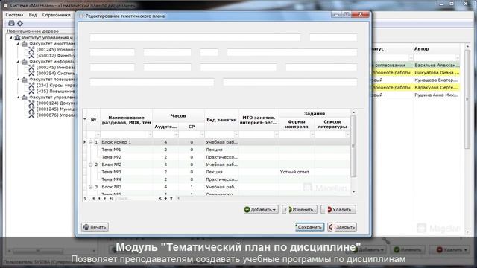
Task: Select the Тема №3 row name
Action: coord(111,172)
